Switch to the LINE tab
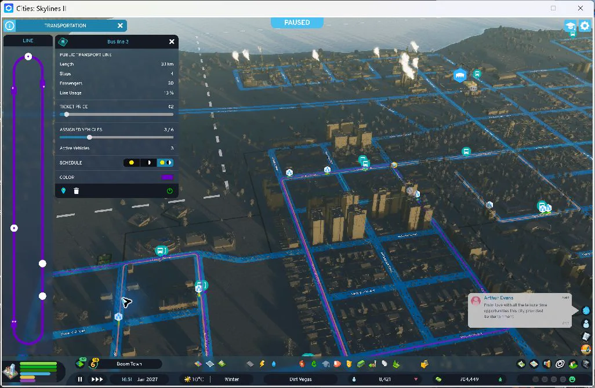 click(x=28, y=41)
